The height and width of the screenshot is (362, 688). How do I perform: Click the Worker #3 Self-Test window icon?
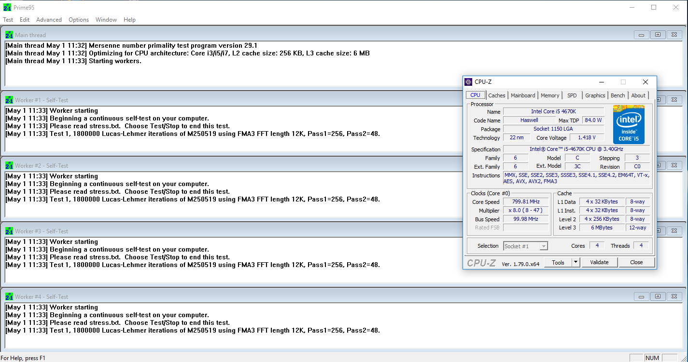(x=9, y=231)
